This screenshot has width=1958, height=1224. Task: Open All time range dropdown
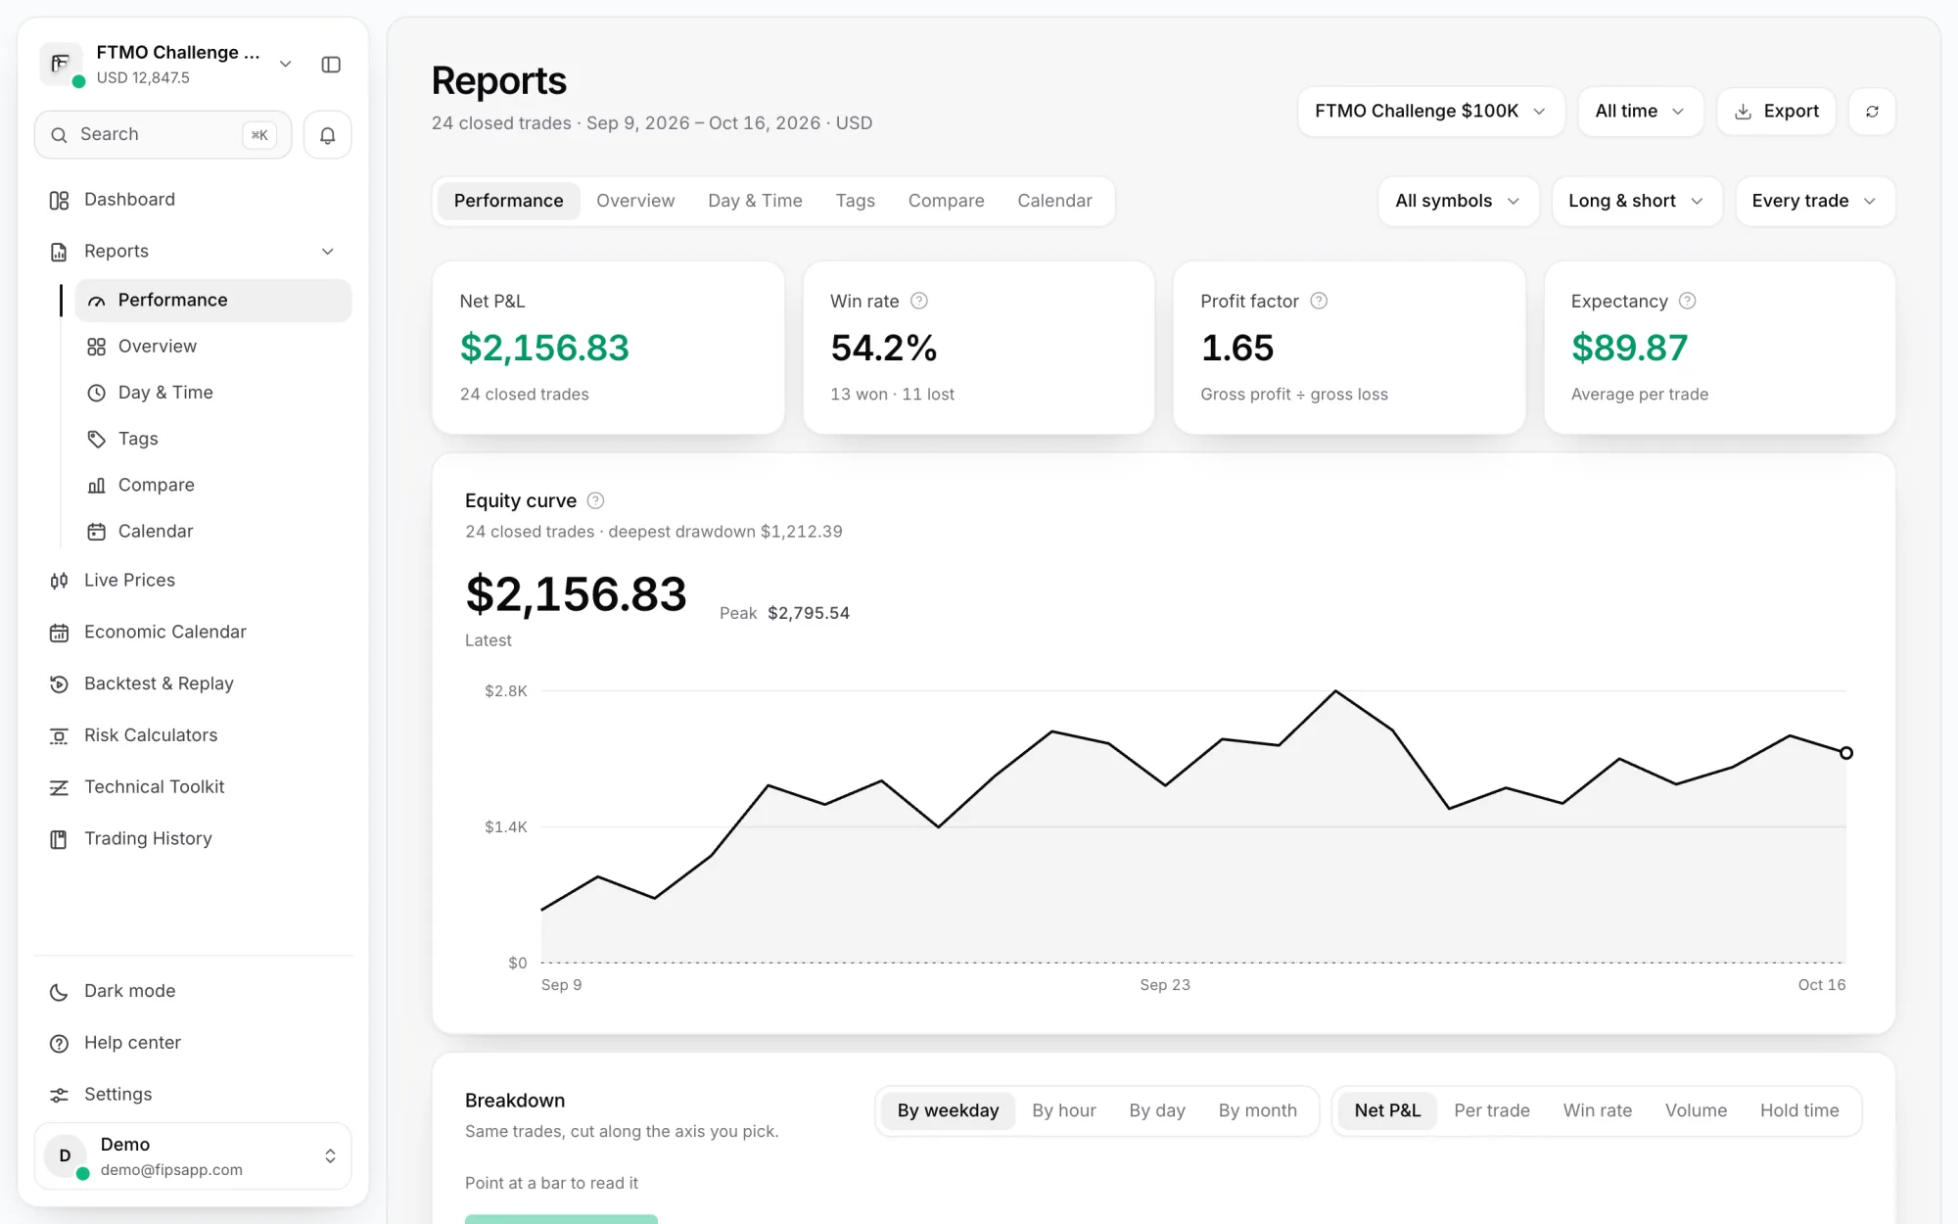pos(1641,112)
